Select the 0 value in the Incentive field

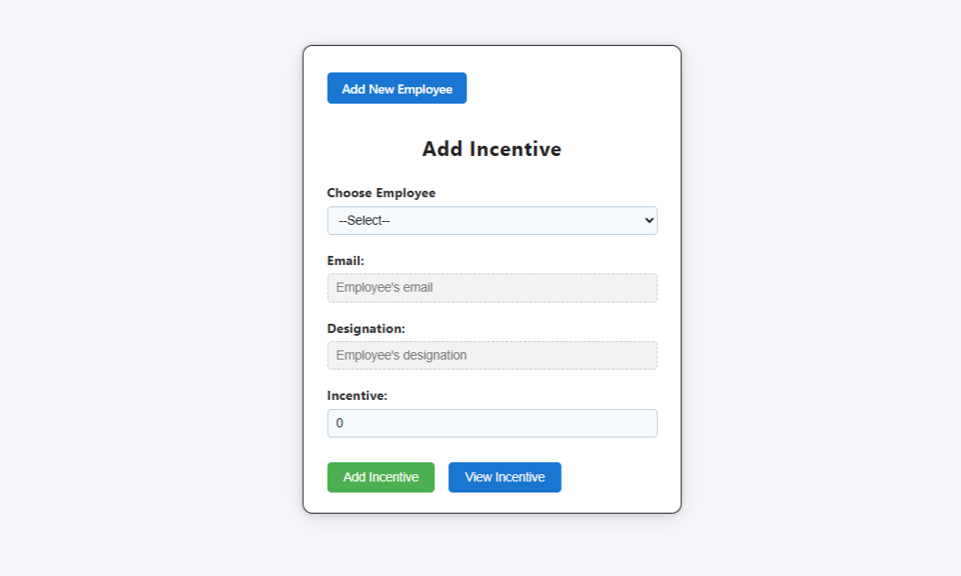pos(340,423)
